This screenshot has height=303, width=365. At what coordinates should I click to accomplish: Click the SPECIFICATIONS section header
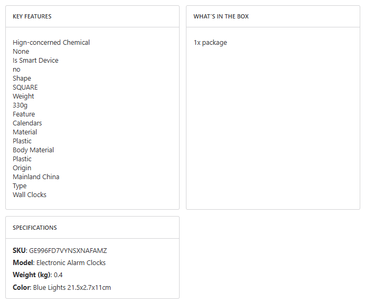(x=35, y=228)
